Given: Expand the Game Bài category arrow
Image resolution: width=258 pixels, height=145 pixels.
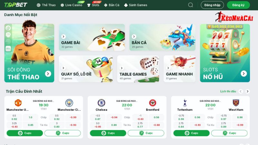Looking at the screenshot, I should click(64, 36).
